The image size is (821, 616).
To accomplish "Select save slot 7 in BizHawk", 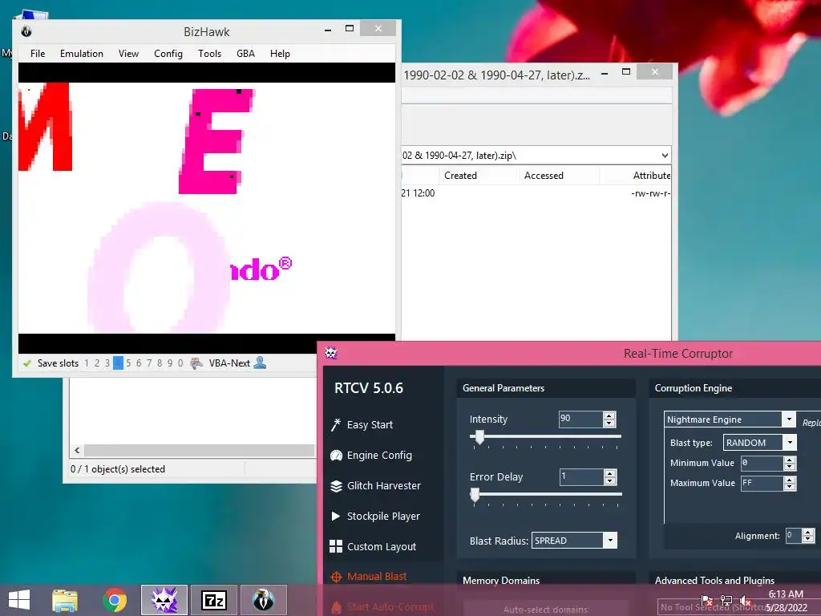I will [x=149, y=363].
